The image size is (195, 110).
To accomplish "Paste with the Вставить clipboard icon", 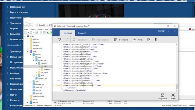I will (x=116, y=40).
